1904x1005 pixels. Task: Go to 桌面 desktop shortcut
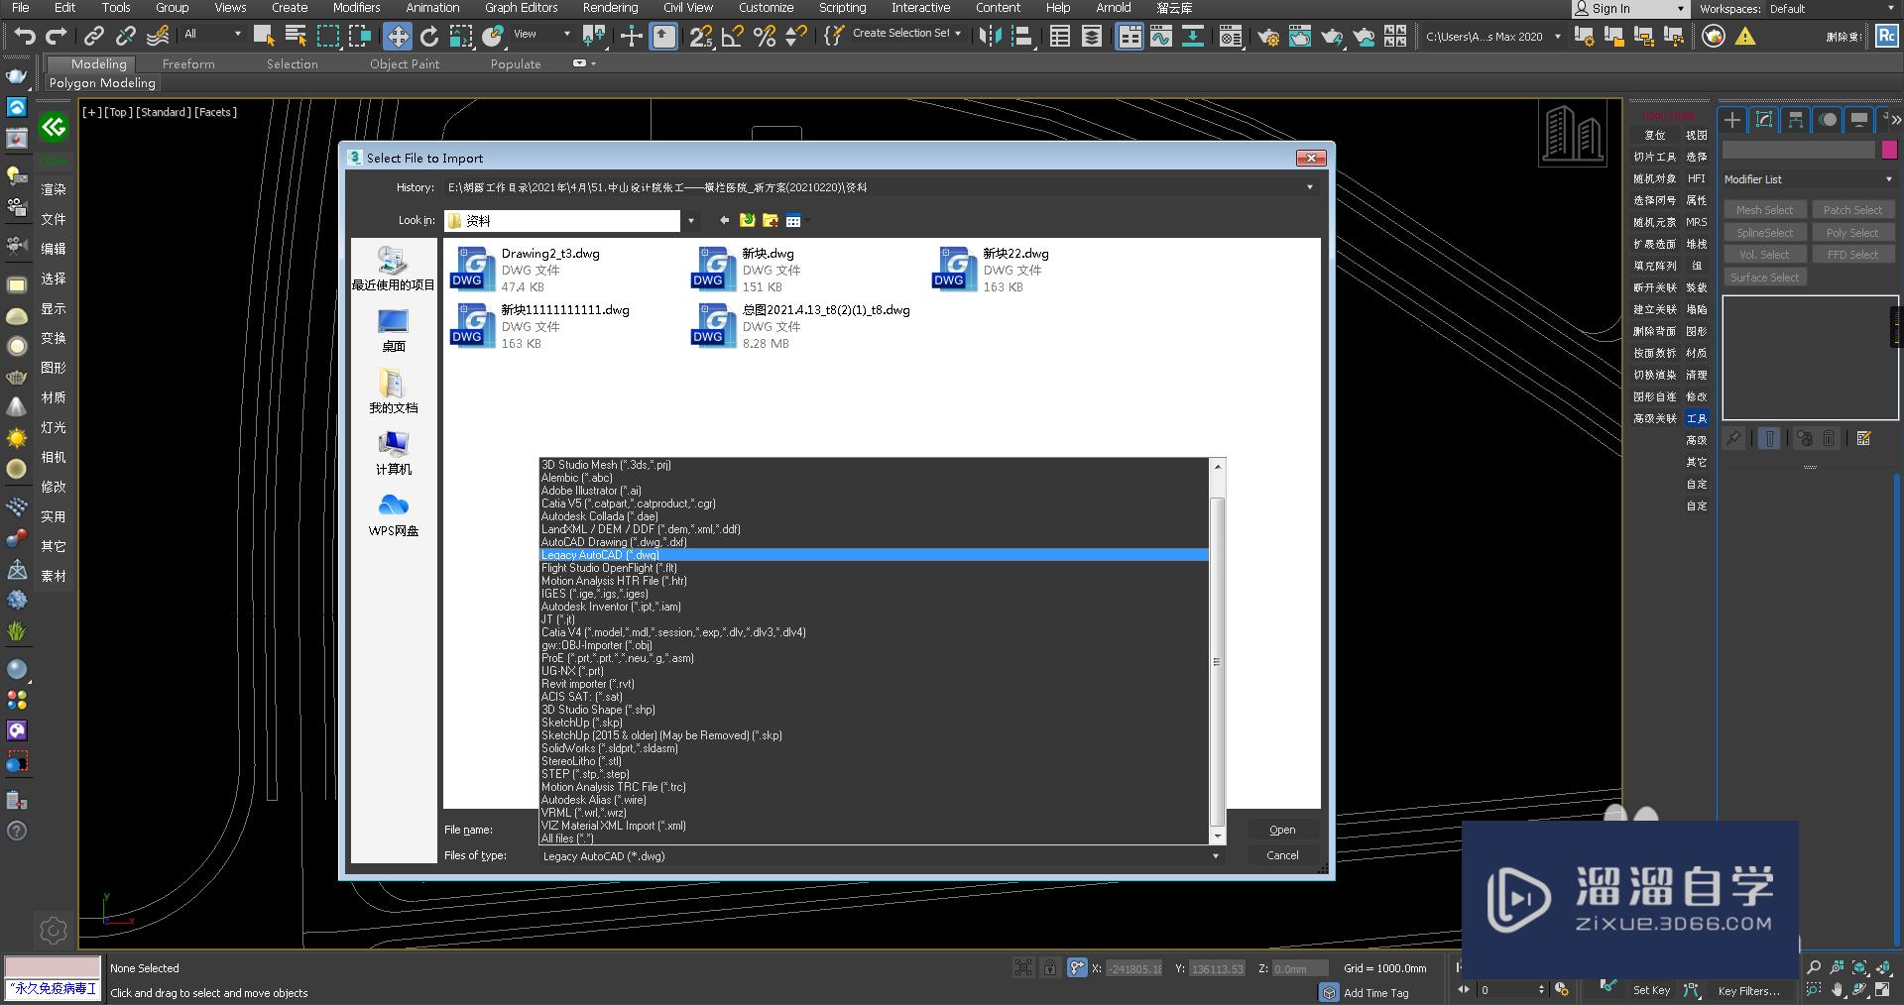(x=394, y=330)
